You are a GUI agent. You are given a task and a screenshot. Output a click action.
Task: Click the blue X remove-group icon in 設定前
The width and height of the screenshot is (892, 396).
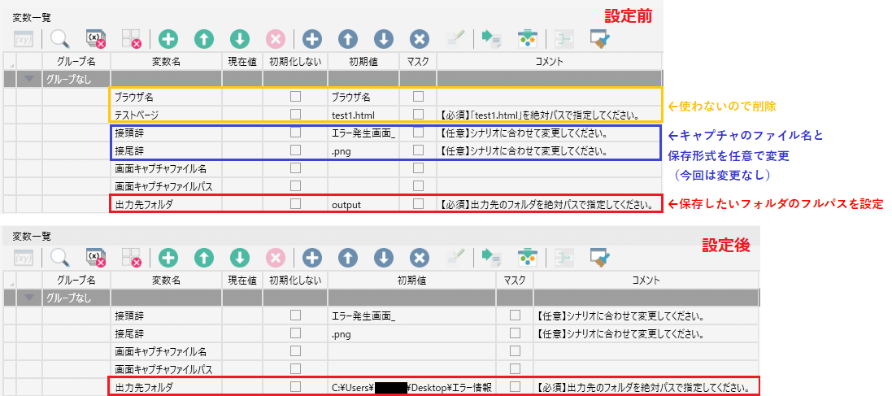coord(420,39)
